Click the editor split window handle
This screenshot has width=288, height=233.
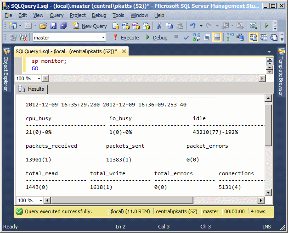coord(270,61)
